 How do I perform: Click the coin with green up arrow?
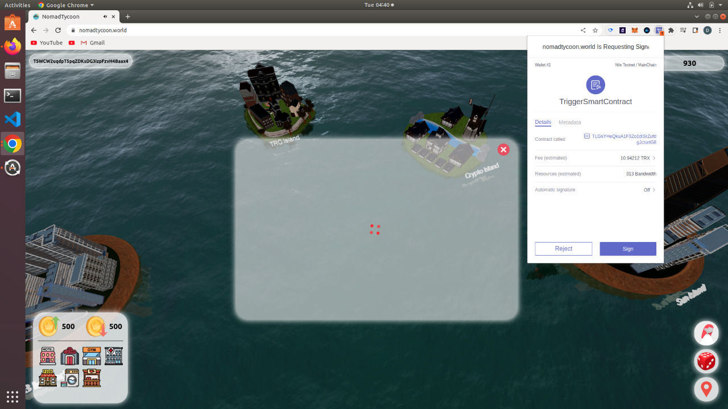point(49,327)
